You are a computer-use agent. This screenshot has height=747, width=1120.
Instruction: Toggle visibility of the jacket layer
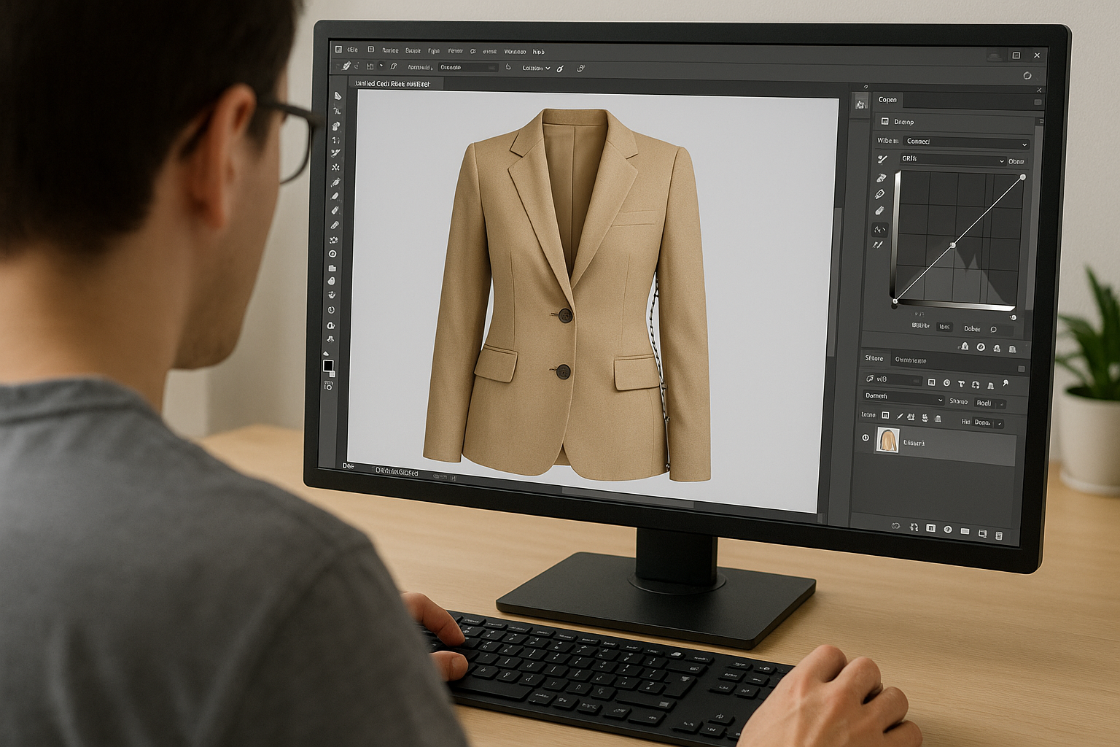(866, 438)
